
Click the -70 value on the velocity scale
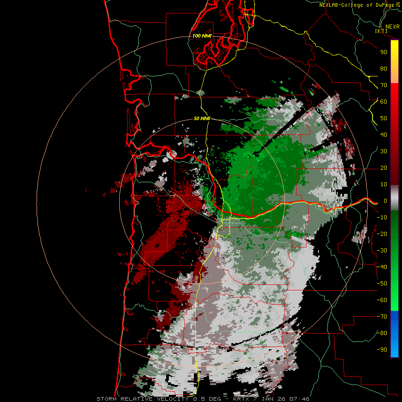(x=382, y=317)
